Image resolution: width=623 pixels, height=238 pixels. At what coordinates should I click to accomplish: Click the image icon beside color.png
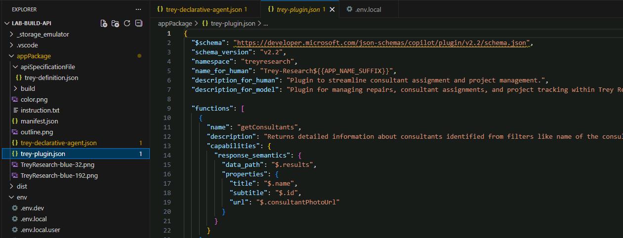coord(15,99)
